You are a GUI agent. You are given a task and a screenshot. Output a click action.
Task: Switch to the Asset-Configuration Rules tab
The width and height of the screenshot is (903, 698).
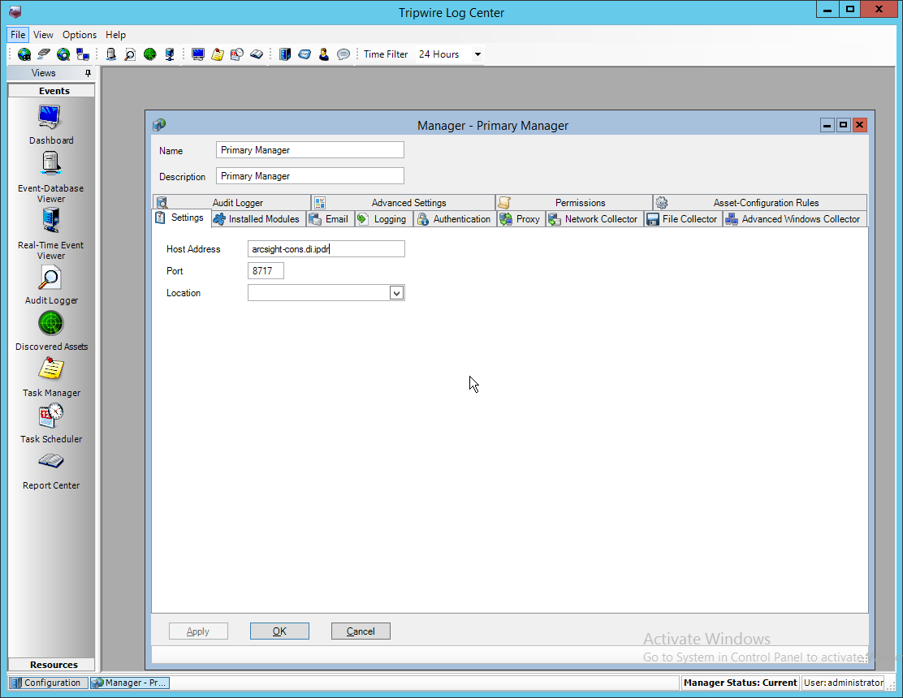(x=760, y=203)
